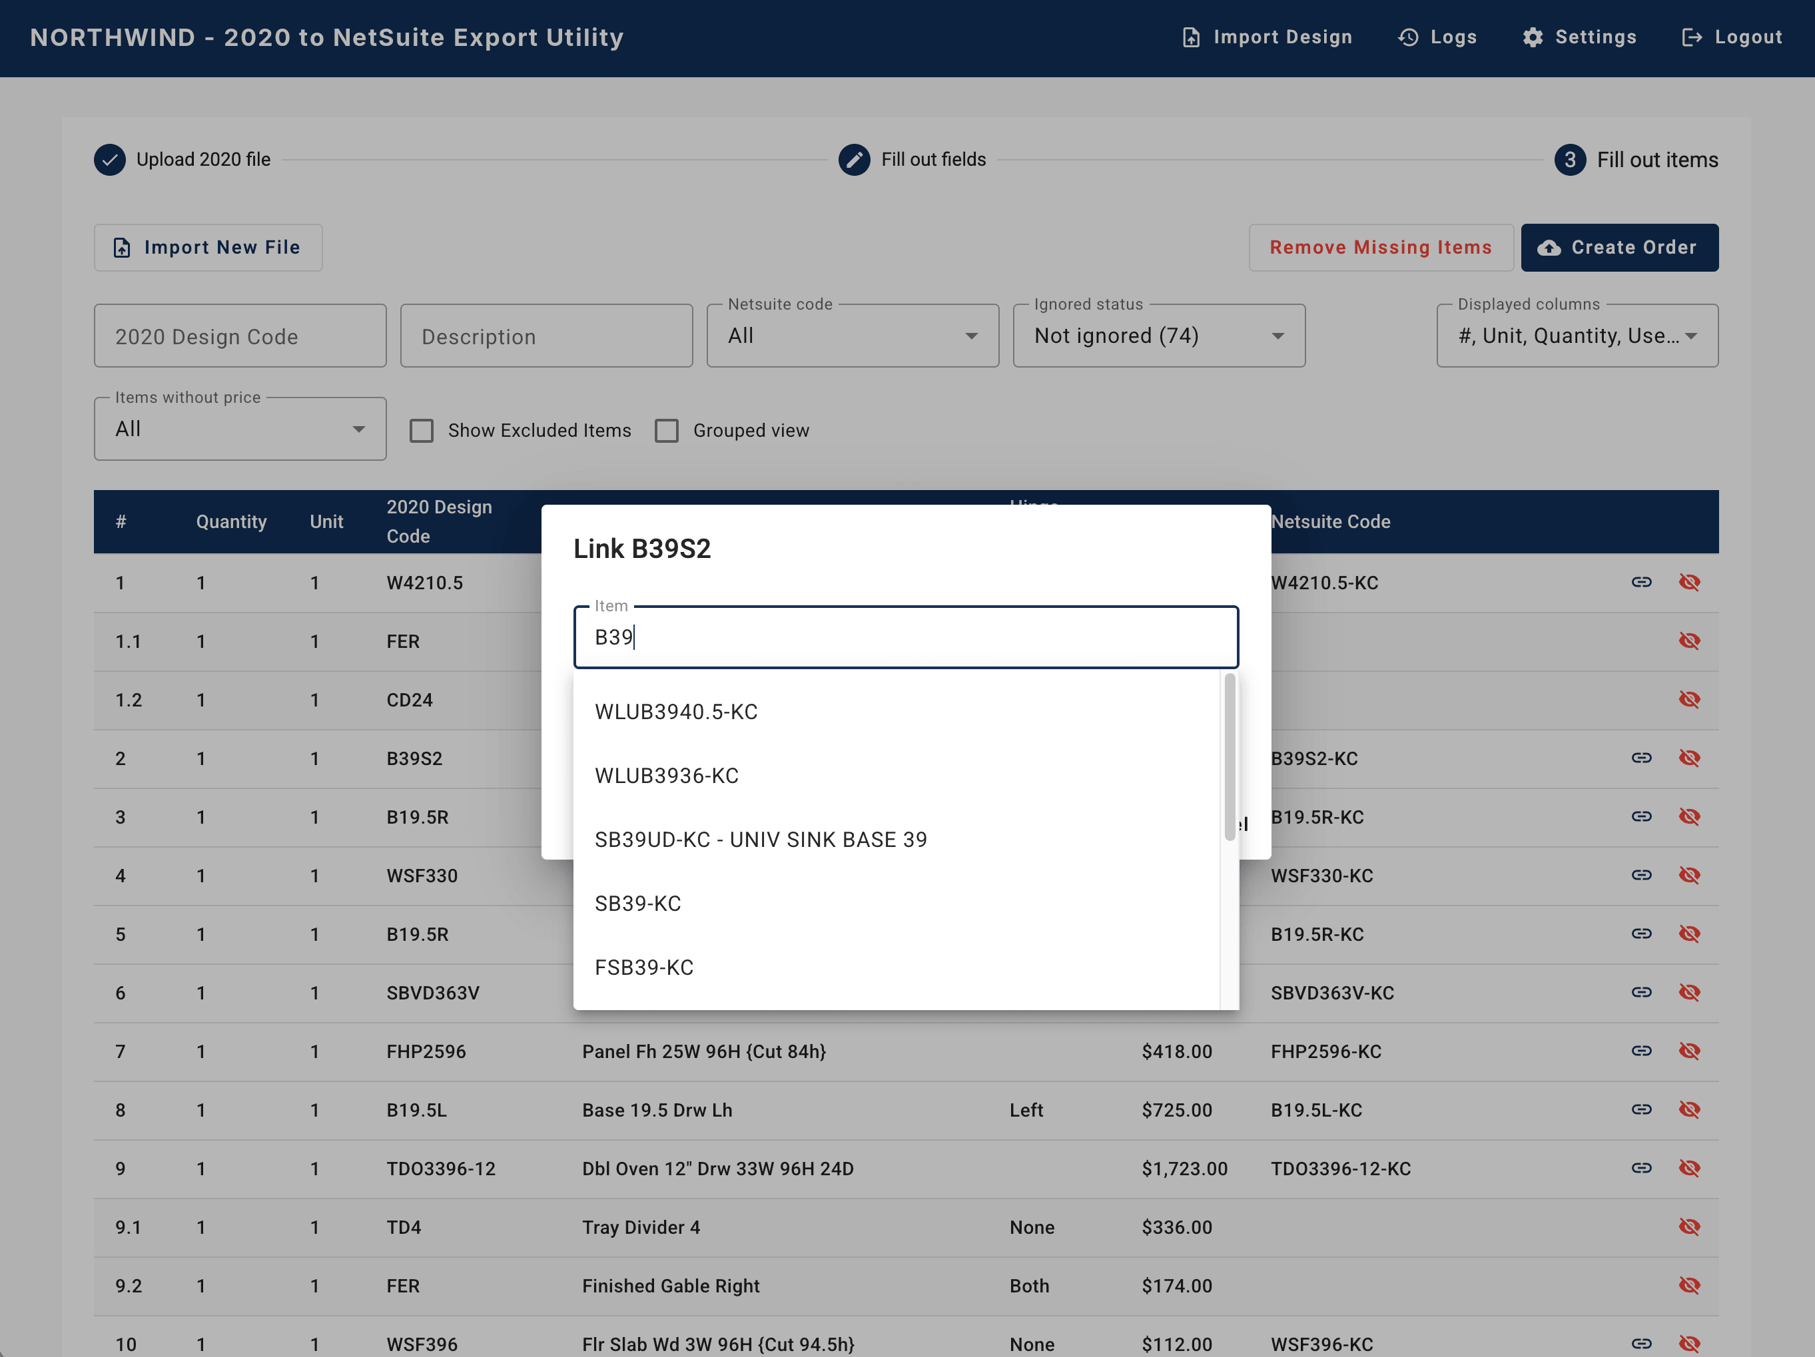This screenshot has width=1815, height=1357.
Task: Open the Ignored status dropdown
Action: [x=1158, y=336]
